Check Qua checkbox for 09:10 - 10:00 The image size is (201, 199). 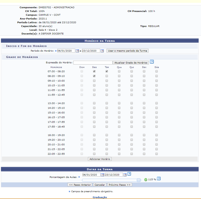(x=119, y=81)
